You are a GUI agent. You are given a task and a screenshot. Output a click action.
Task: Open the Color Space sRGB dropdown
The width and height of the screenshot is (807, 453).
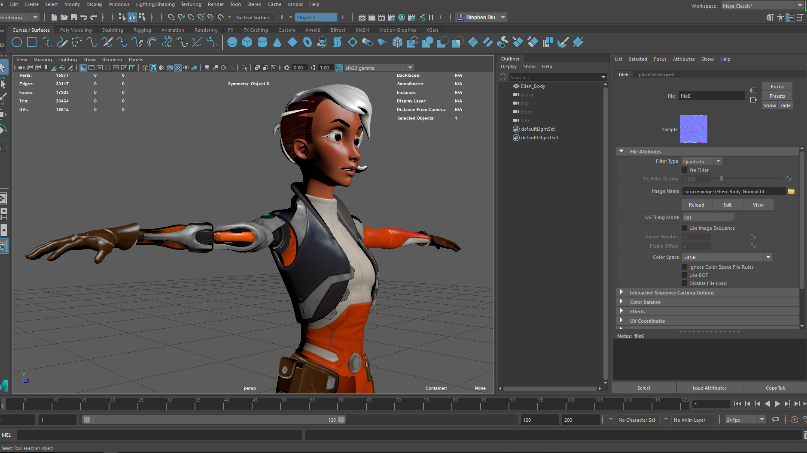coord(727,258)
